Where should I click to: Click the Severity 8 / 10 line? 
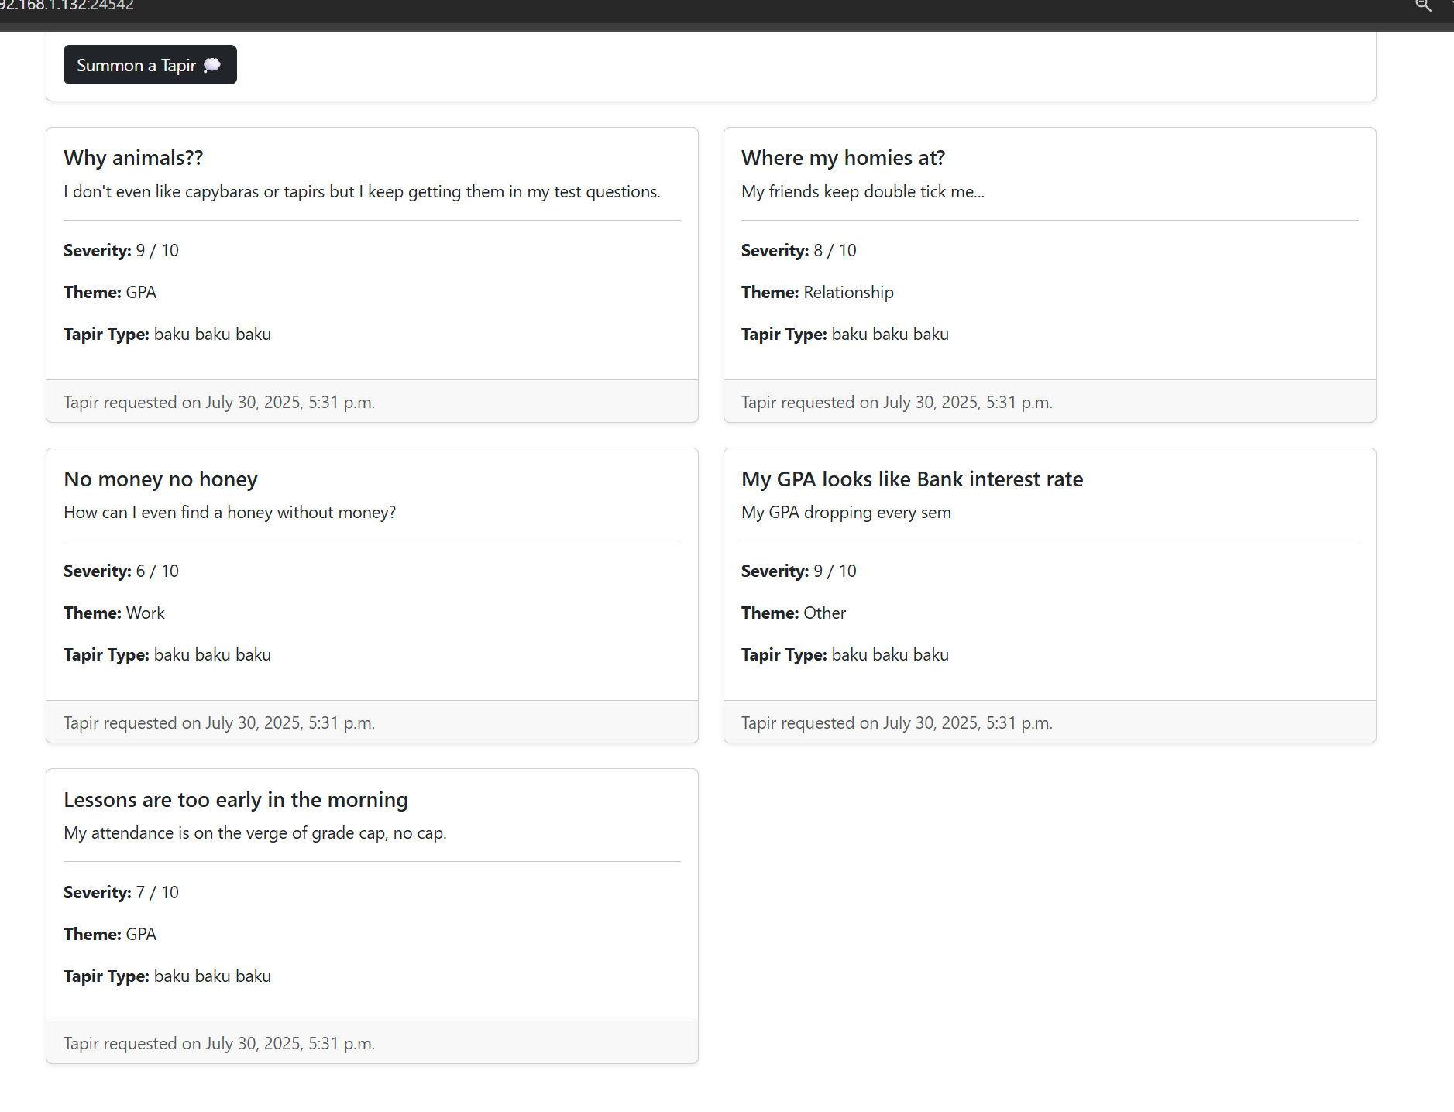[x=798, y=251]
